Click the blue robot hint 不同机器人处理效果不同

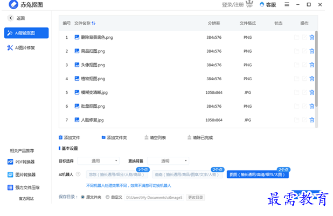pos(128,186)
